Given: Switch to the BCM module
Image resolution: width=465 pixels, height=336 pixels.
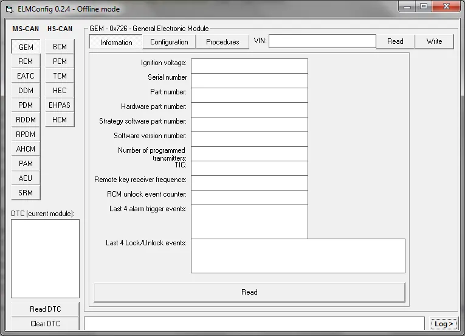Looking at the screenshot, I should tap(60, 47).
